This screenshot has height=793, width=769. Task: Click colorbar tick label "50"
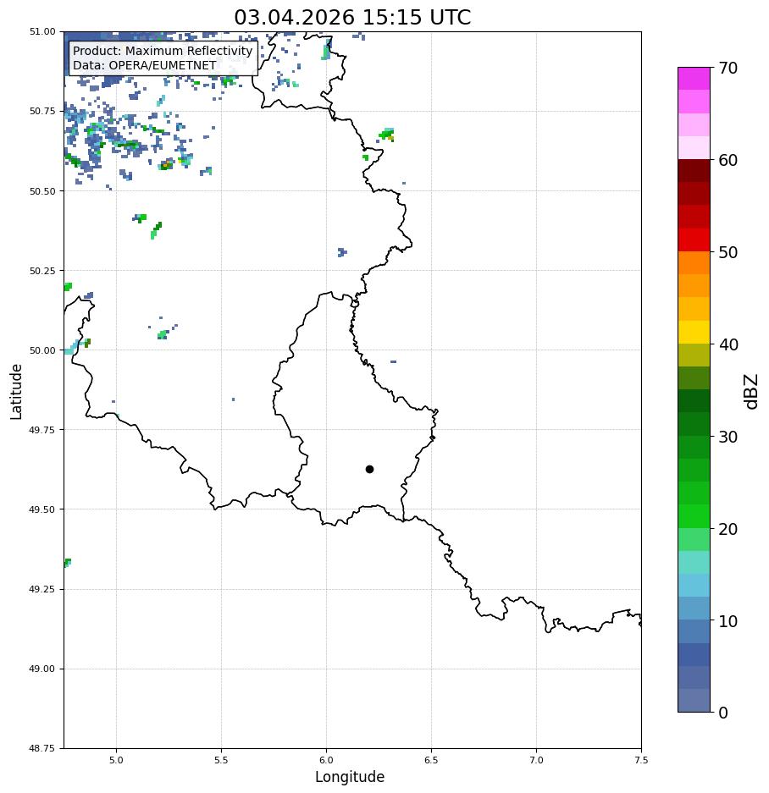728,252
